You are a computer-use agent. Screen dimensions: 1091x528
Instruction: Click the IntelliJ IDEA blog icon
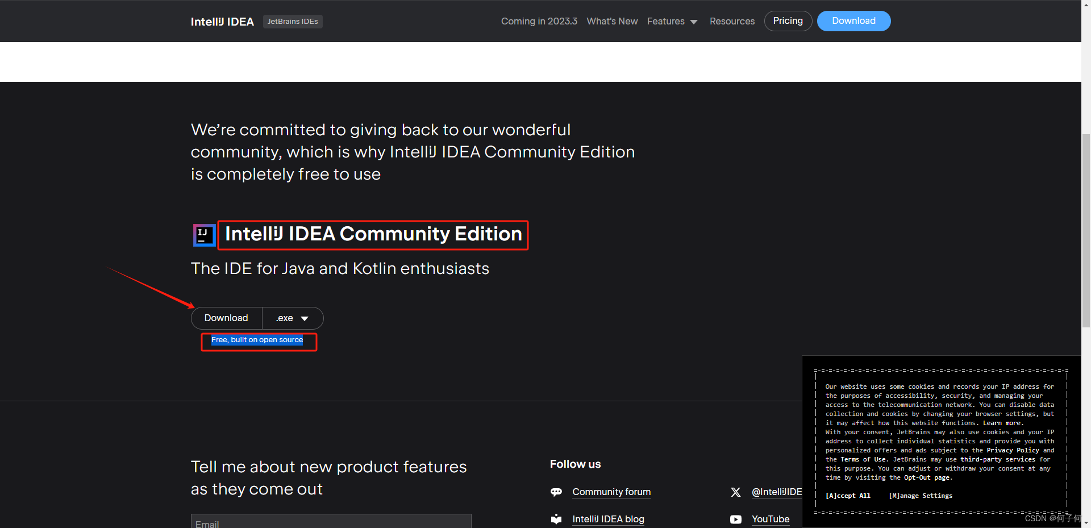click(x=556, y=519)
